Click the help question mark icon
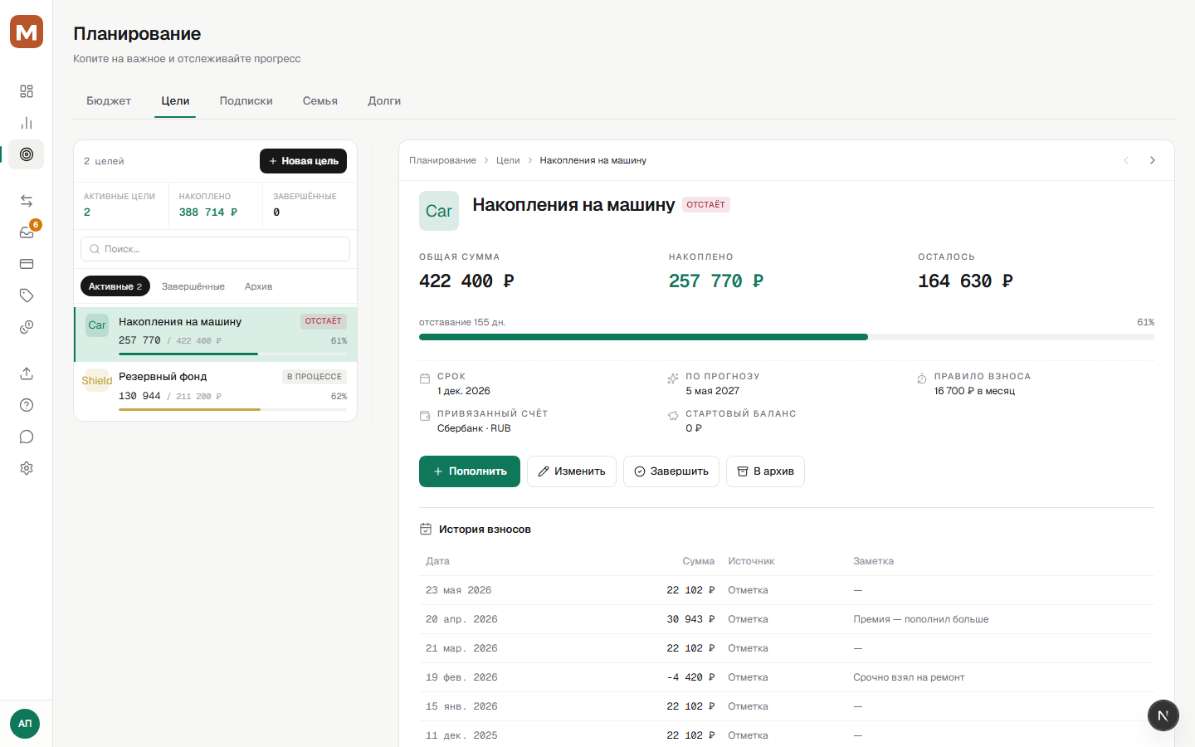This screenshot has height=747, width=1195. pyautogui.click(x=27, y=405)
